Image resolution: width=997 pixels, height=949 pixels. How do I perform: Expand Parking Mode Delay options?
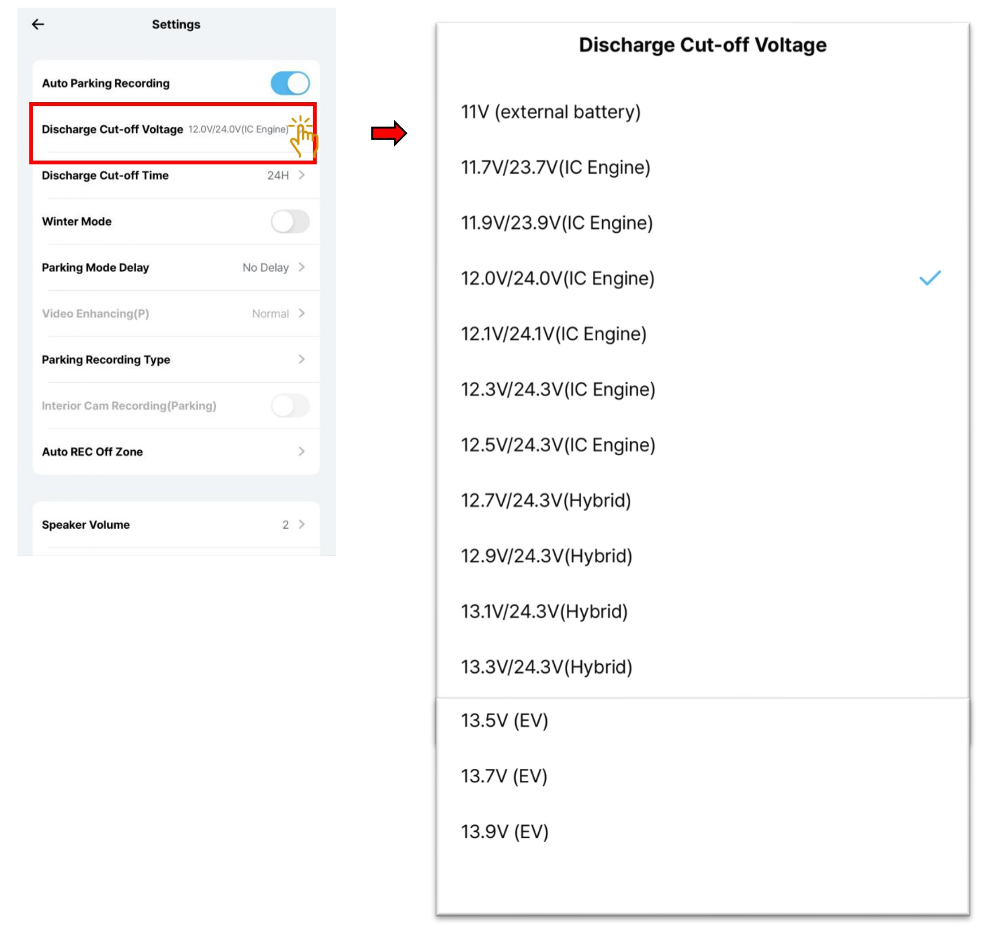[x=301, y=267]
